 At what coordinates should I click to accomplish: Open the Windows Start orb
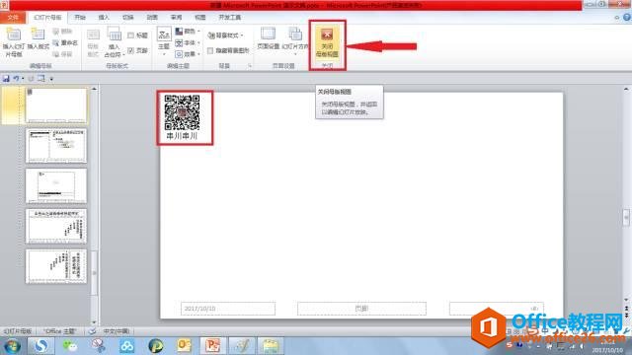(x=12, y=346)
